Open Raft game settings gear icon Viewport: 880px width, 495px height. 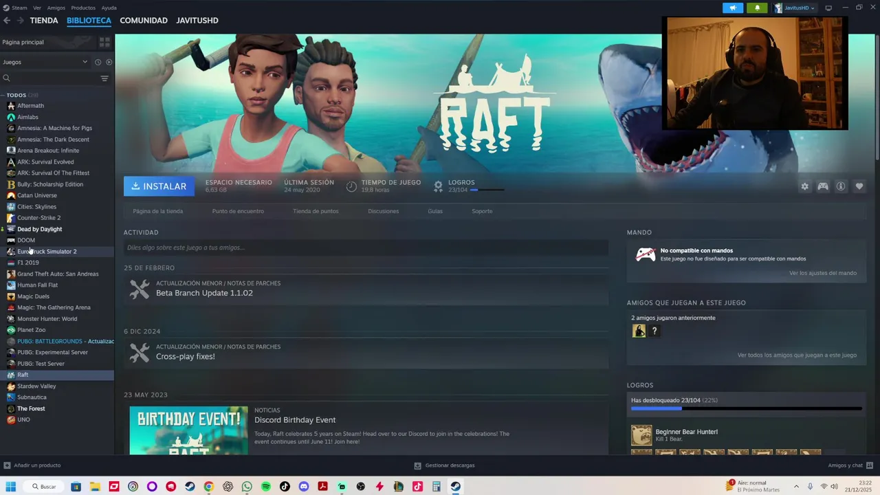click(804, 186)
